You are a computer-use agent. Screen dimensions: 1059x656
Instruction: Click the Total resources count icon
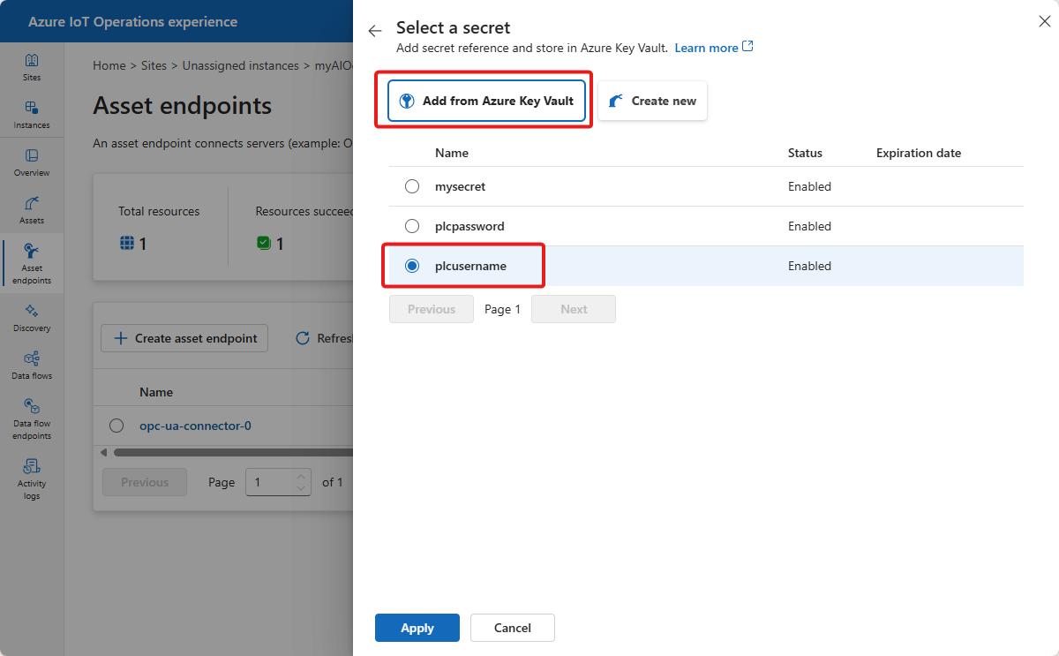[126, 243]
